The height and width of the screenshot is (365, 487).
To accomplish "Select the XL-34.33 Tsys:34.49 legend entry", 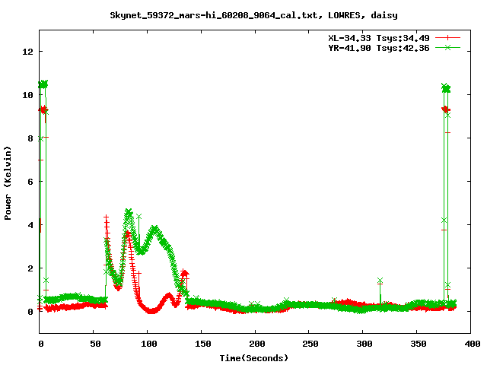I will [x=379, y=38].
